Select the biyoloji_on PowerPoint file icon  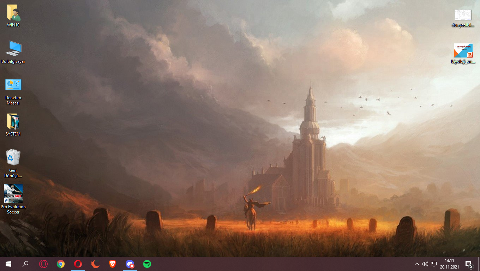tap(463, 54)
